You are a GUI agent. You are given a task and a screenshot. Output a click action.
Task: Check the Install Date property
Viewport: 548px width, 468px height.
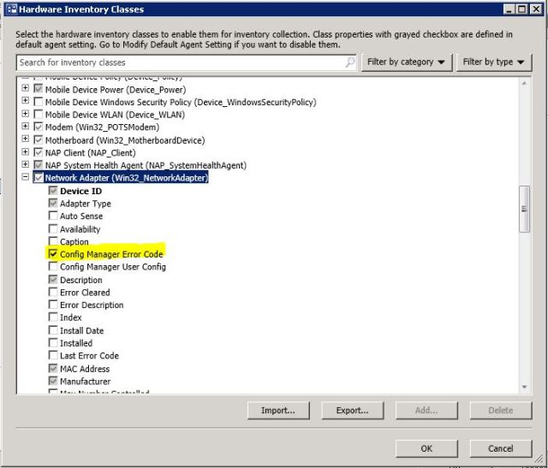point(53,330)
